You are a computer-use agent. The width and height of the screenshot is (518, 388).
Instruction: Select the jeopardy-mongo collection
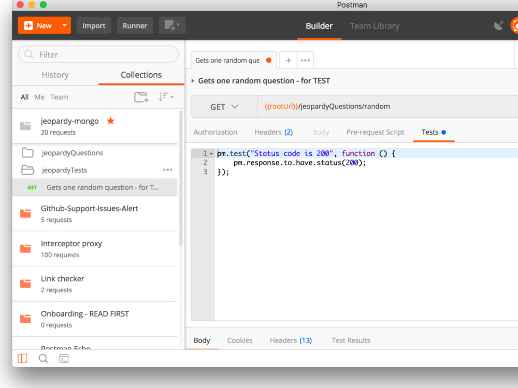pos(95,126)
